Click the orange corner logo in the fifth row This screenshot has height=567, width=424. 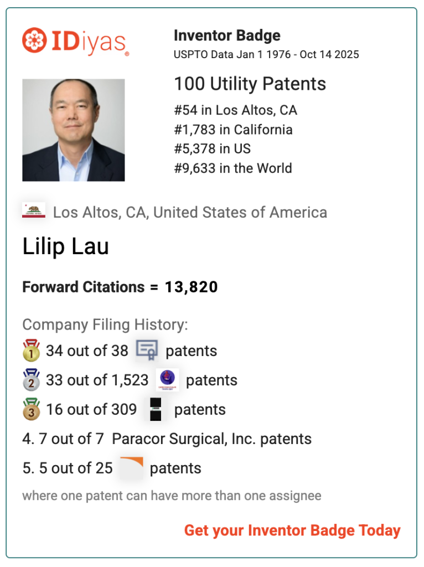(x=132, y=467)
